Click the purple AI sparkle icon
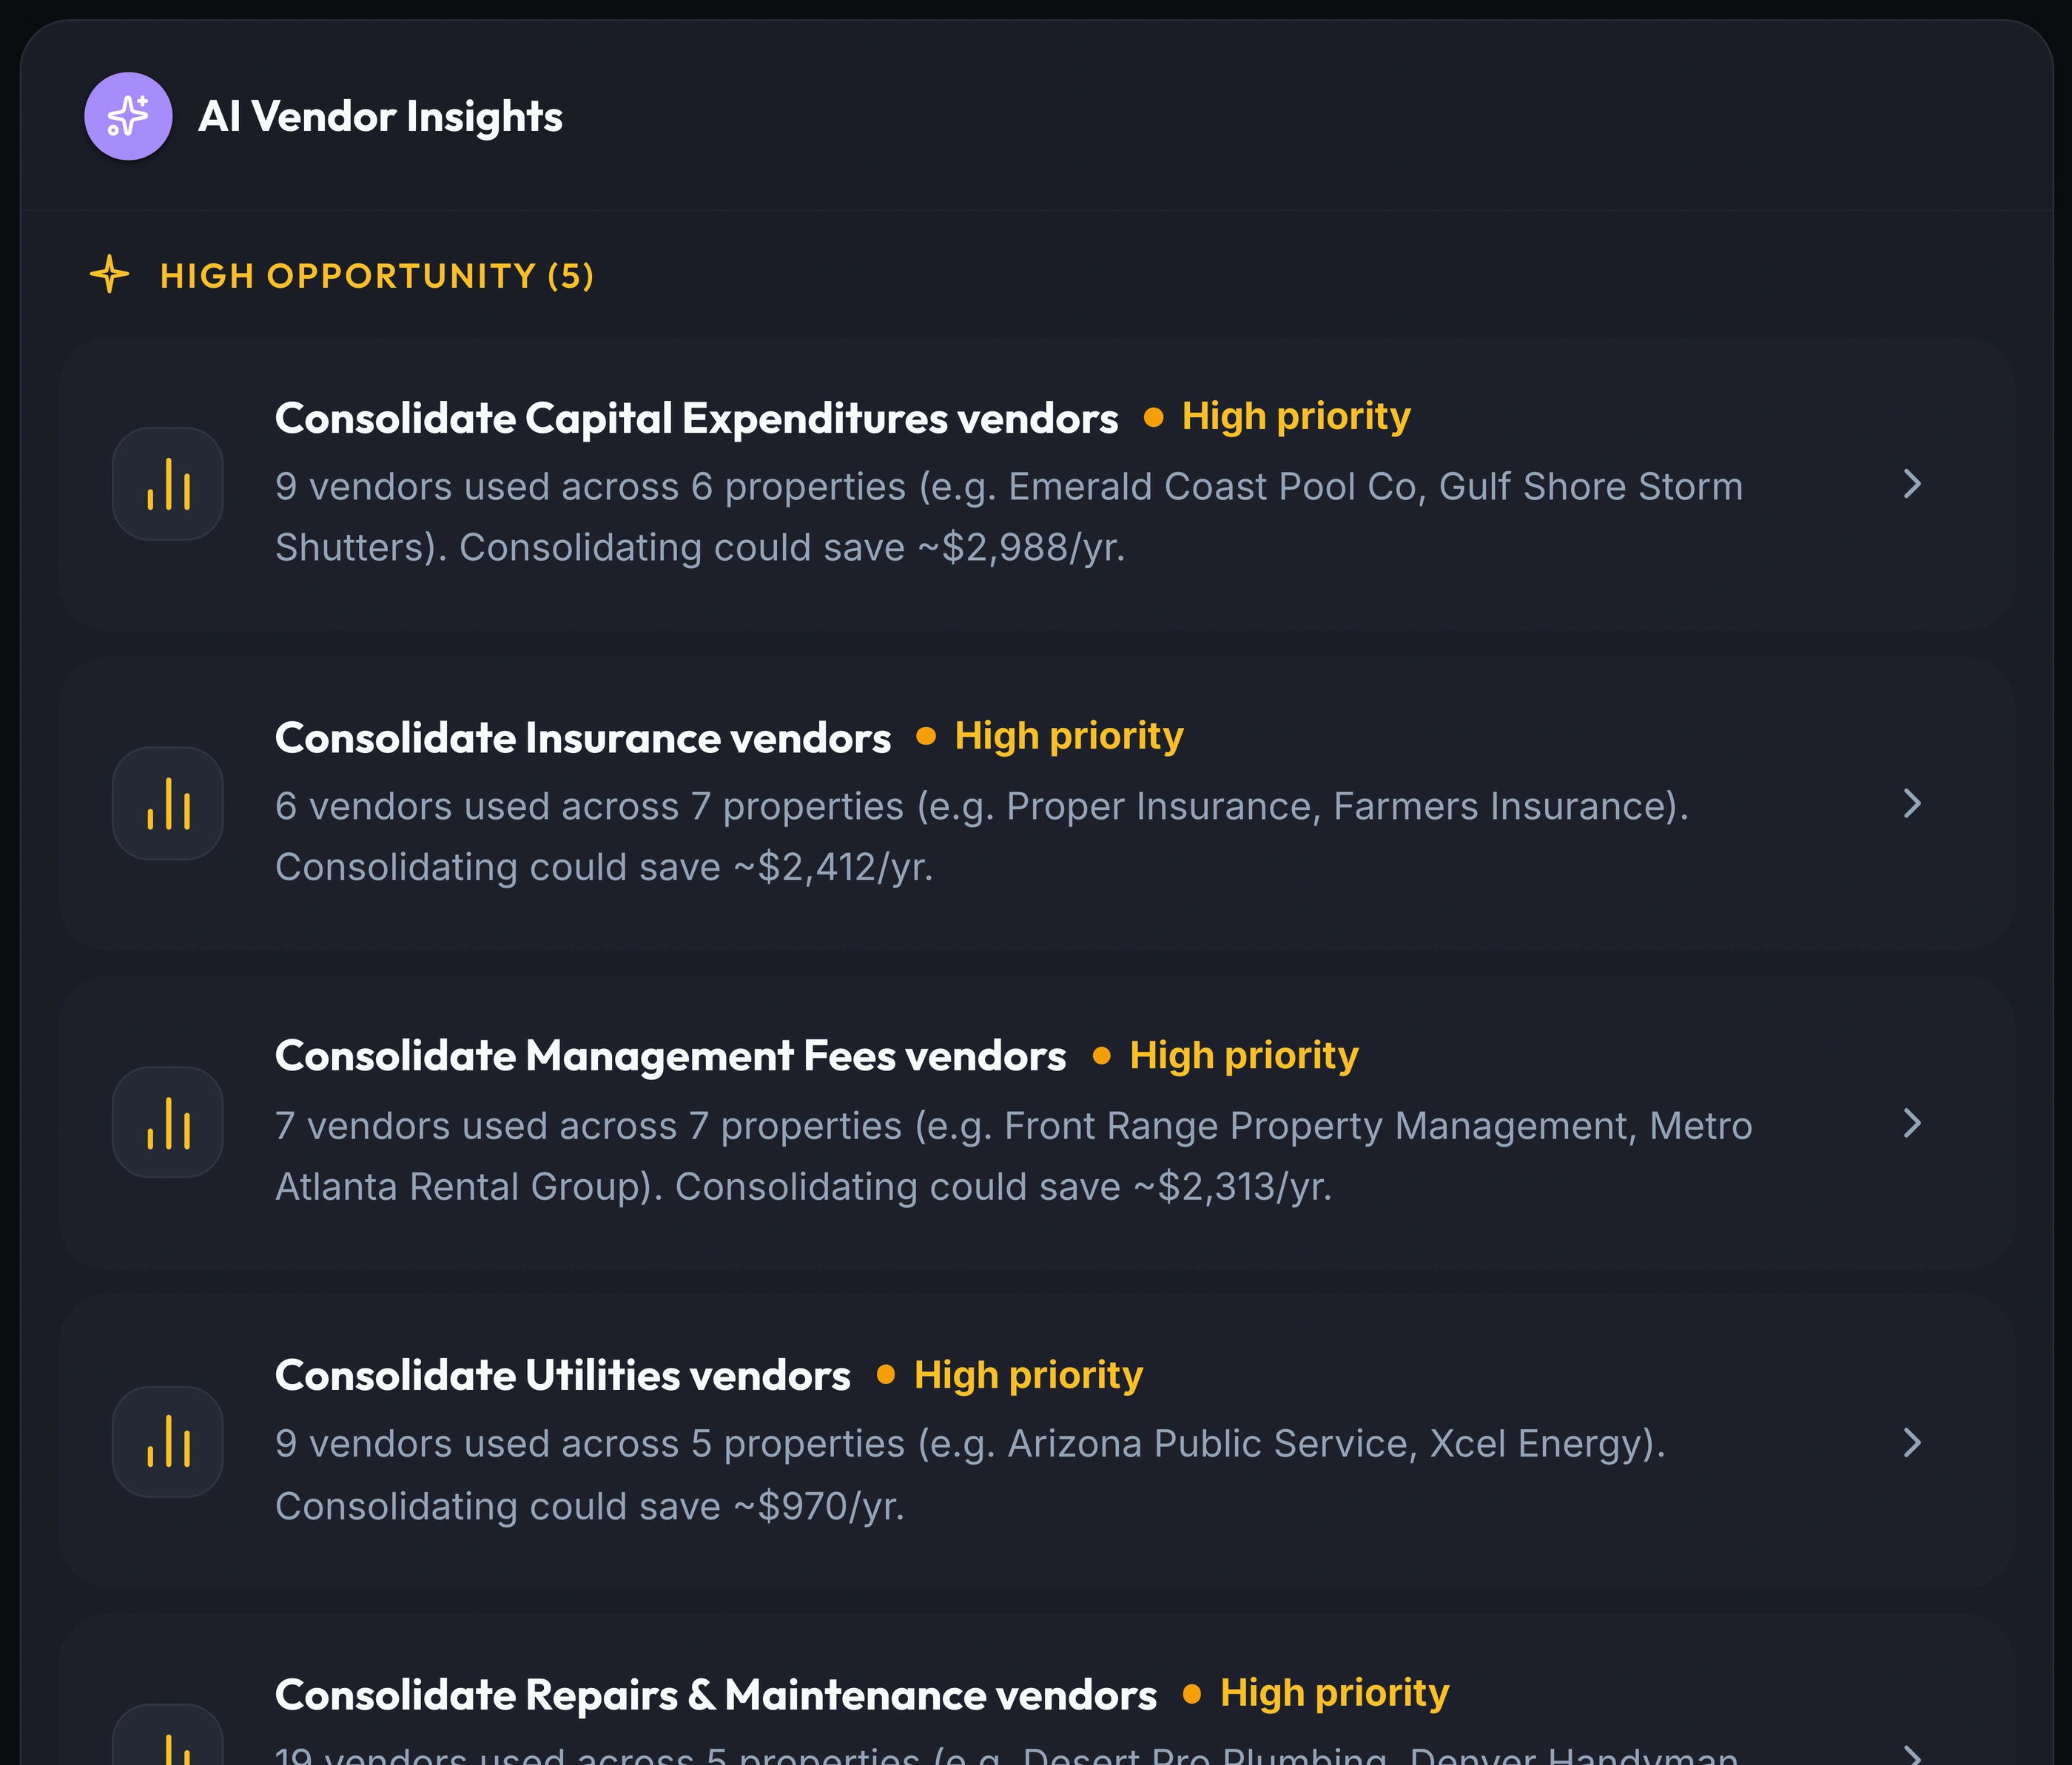2072x1765 pixels. click(x=128, y=116)
